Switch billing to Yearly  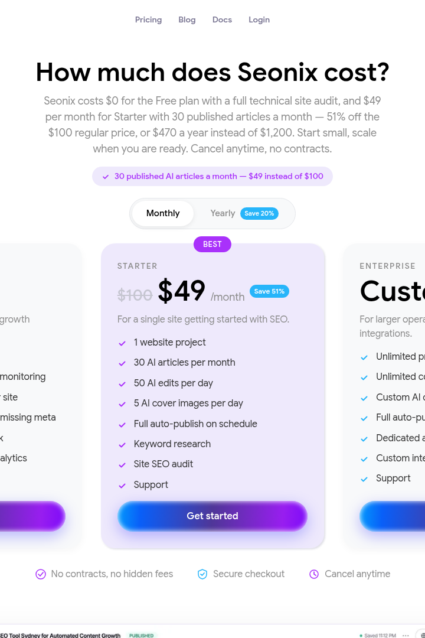click(x=223, y=213)
